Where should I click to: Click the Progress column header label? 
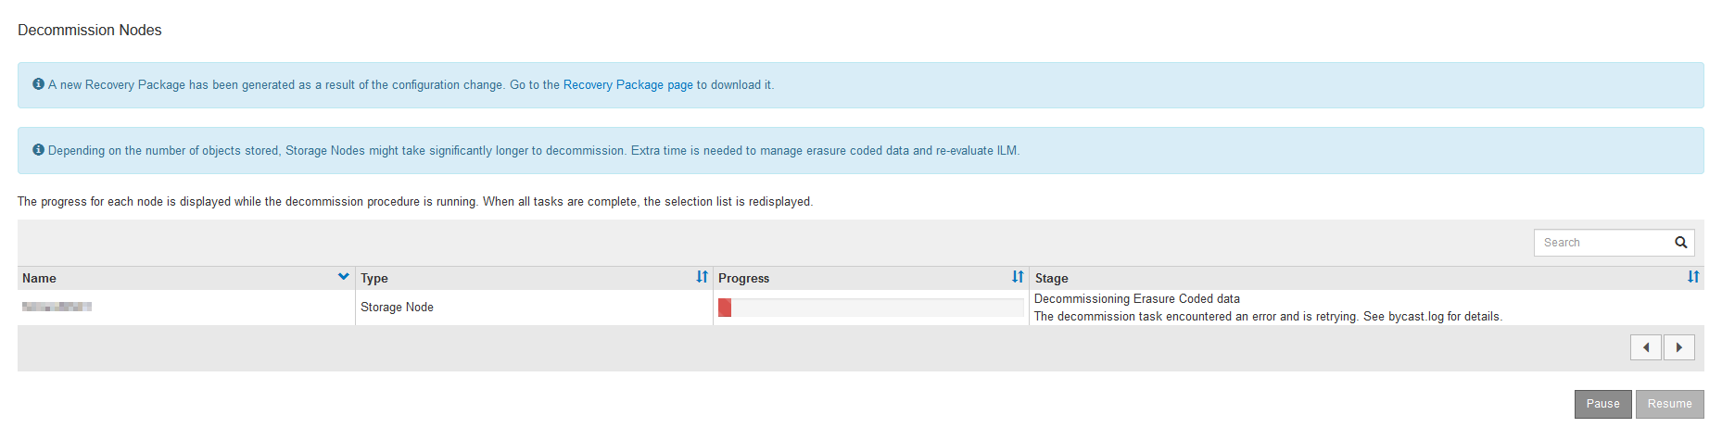coord(743,278)
